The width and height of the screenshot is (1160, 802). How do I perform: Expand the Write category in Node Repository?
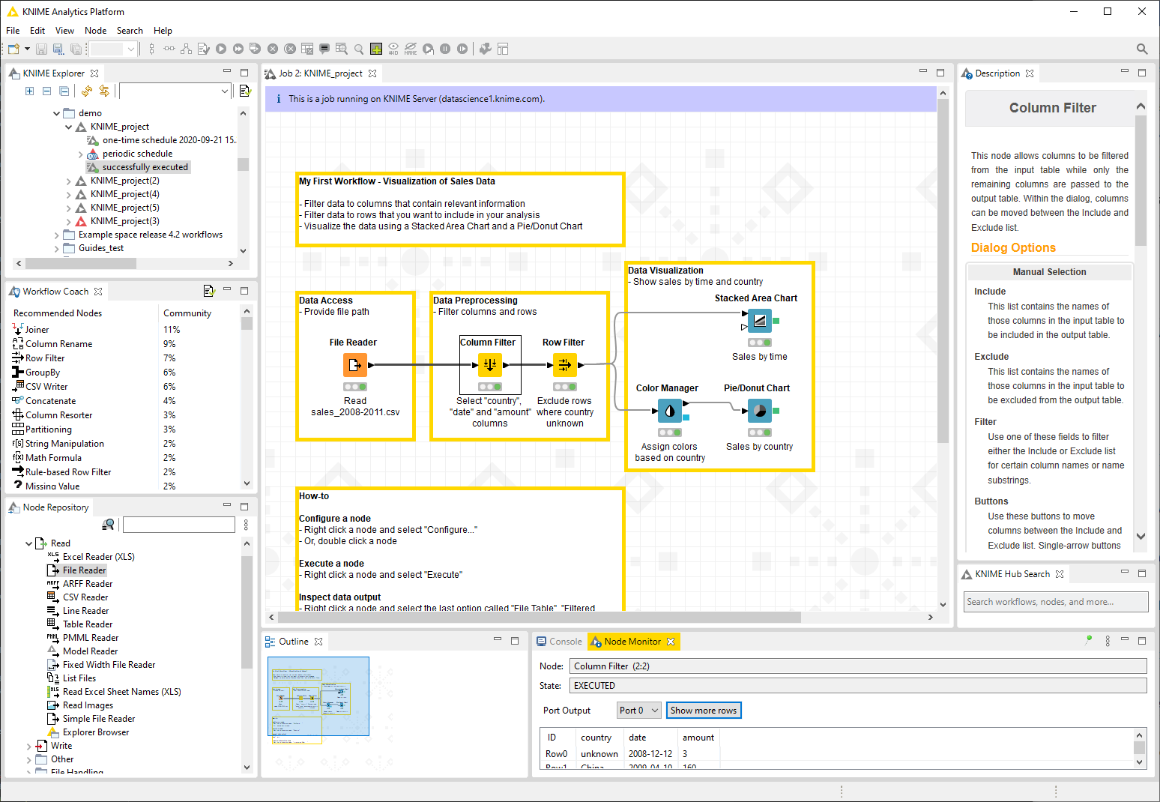point(29,746)
